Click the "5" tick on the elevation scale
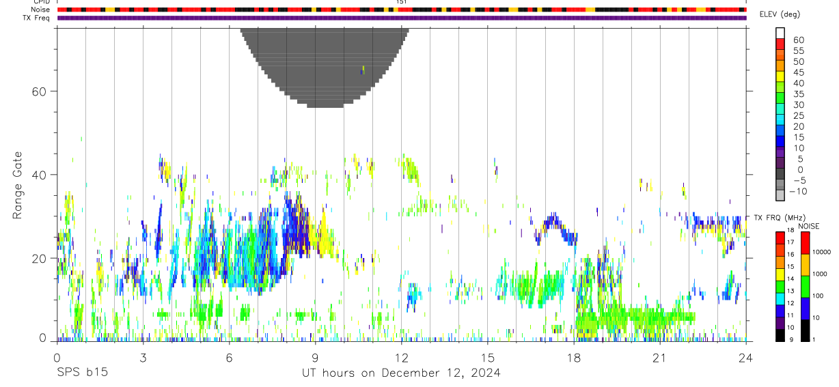 click(x=801, y=159)
